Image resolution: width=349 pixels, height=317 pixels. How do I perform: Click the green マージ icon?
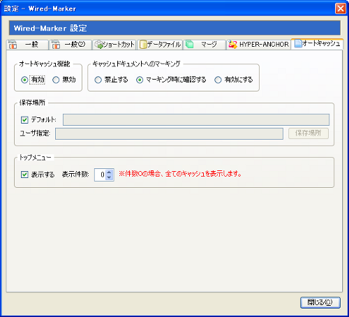pyautogui.click(x=190, y=44)
